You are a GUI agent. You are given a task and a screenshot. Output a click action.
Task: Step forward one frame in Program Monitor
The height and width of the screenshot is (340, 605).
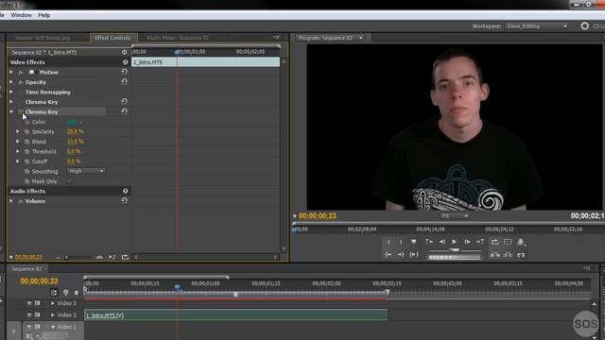(467, 242)
